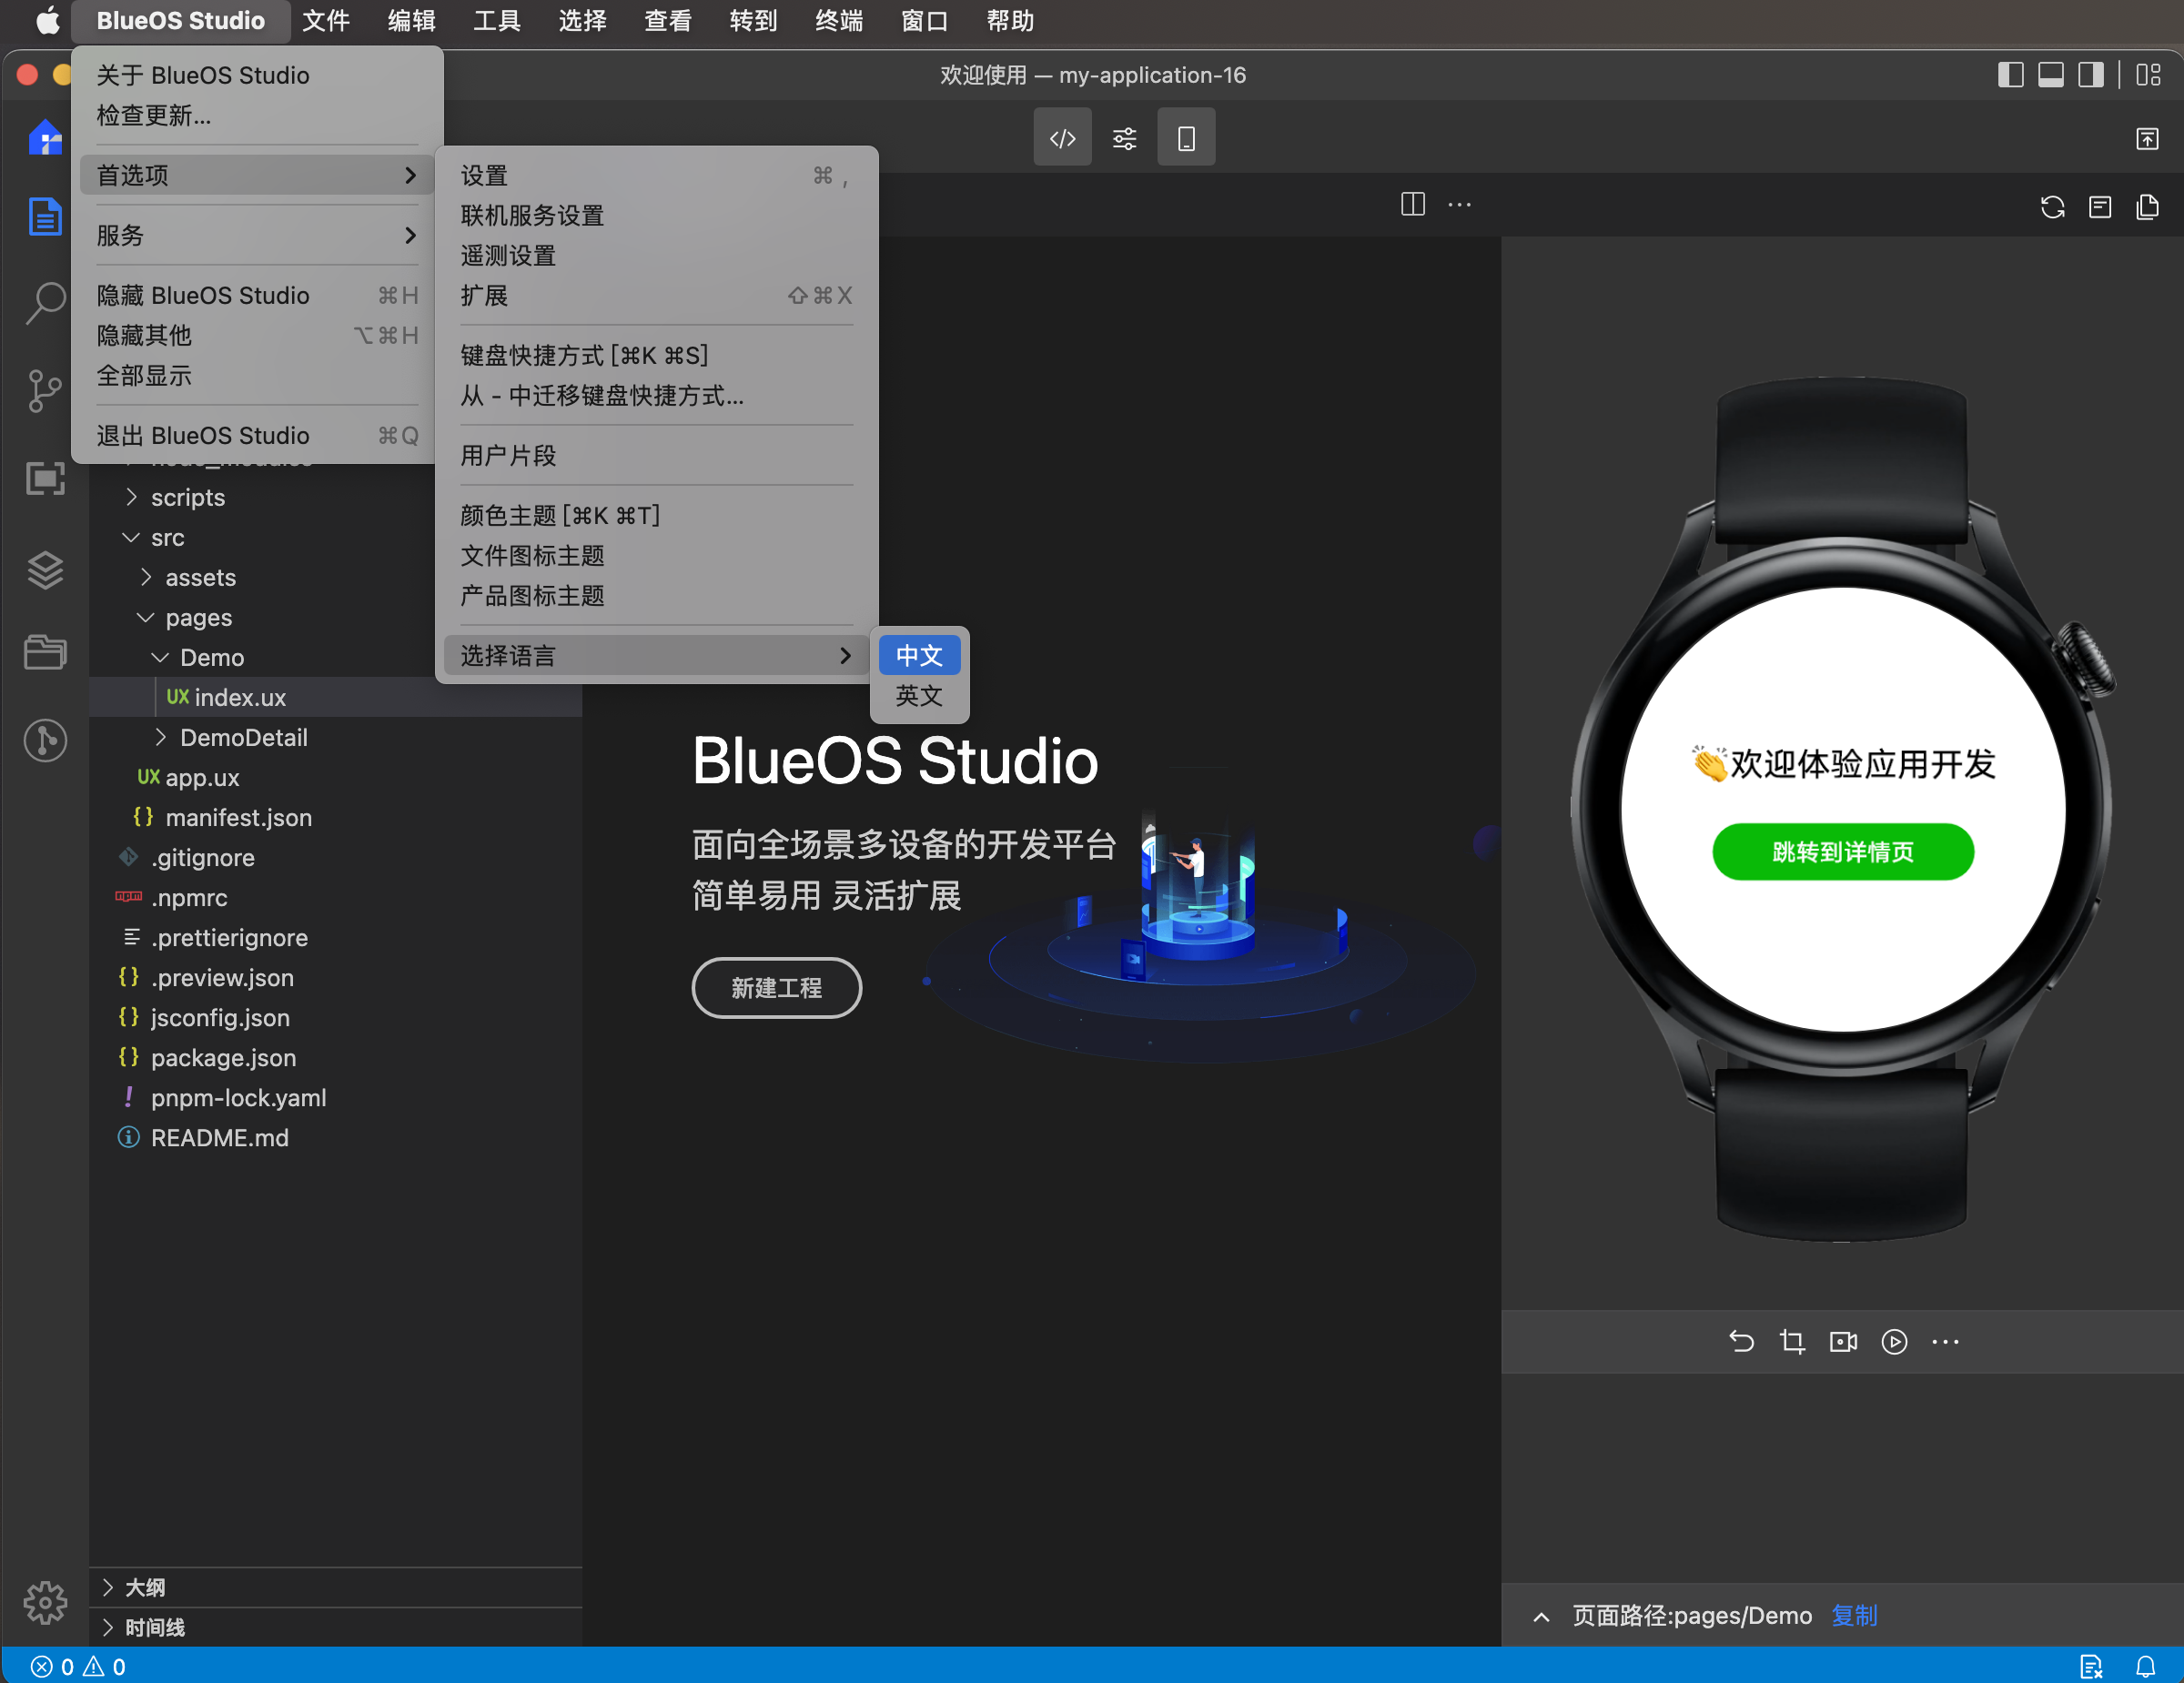Open the panel icon next to refresh
The image size is (2184, 1683).
(2100, 207)
